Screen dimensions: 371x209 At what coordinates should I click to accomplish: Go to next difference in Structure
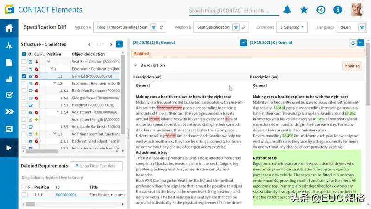coord(111,45)
